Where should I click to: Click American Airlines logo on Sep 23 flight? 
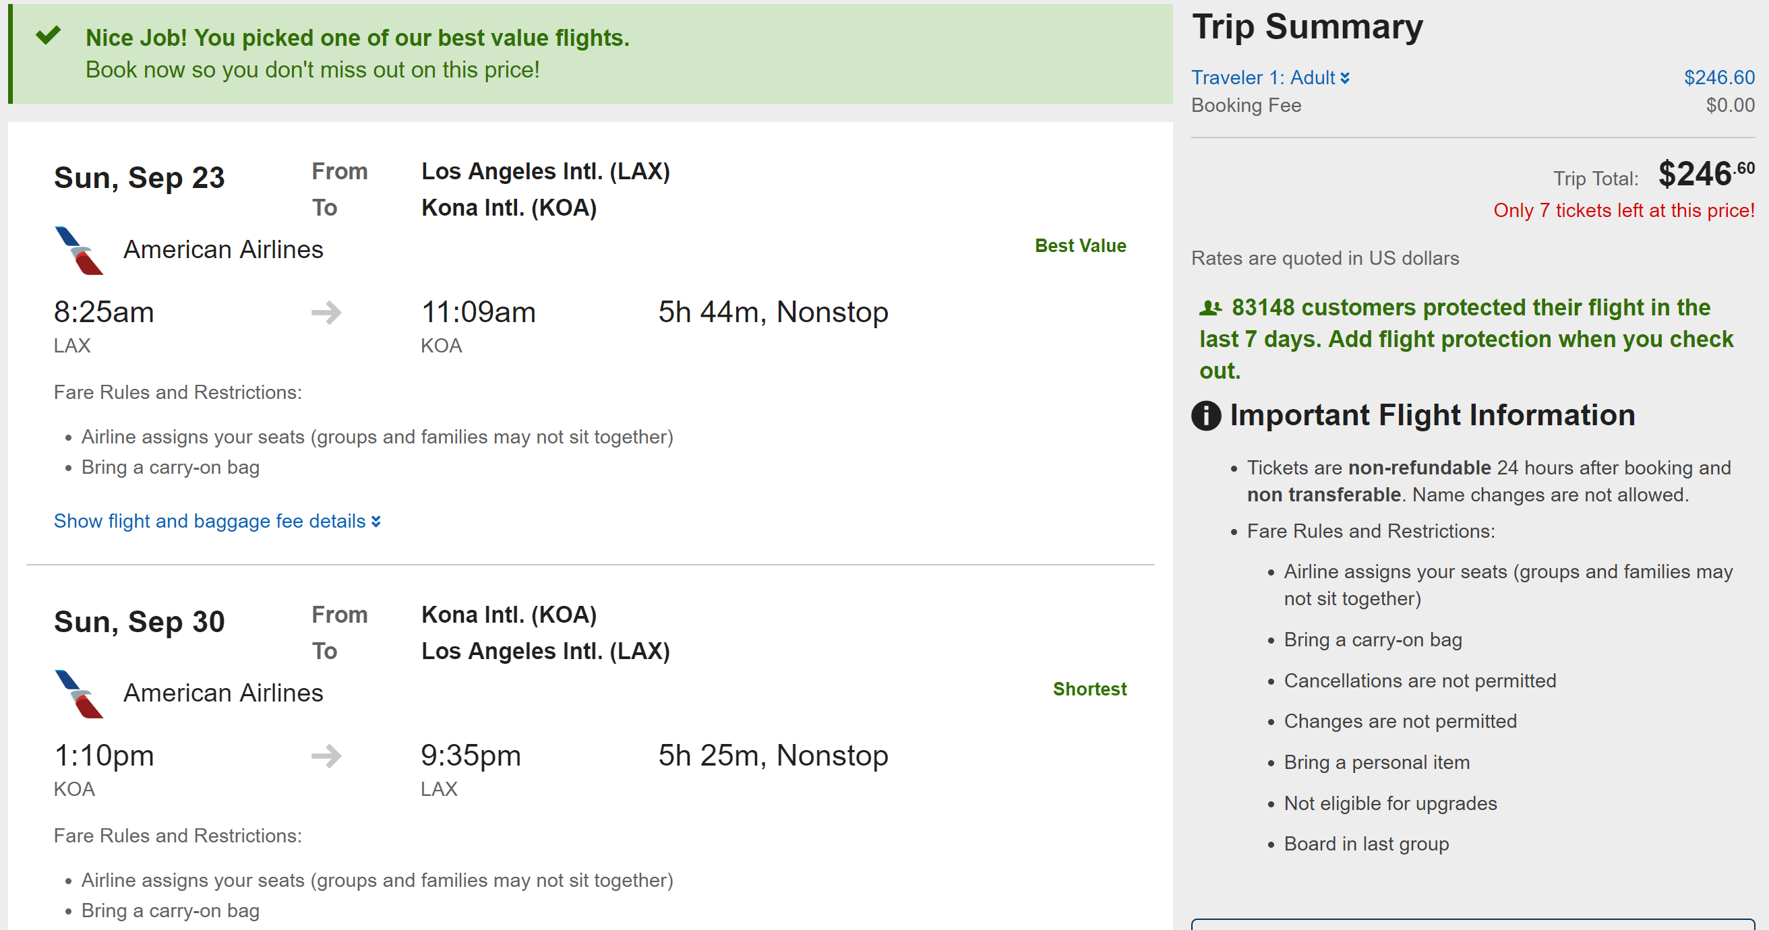coord(78,251)
